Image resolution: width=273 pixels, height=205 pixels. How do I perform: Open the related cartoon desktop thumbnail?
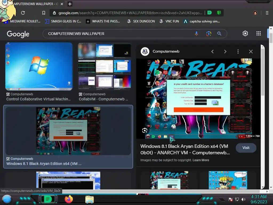click(228, 180)
